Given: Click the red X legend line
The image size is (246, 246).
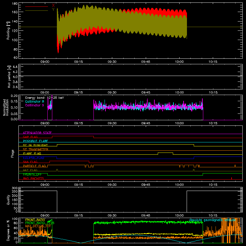Looking at the screenshot, I should pos(37,6).
